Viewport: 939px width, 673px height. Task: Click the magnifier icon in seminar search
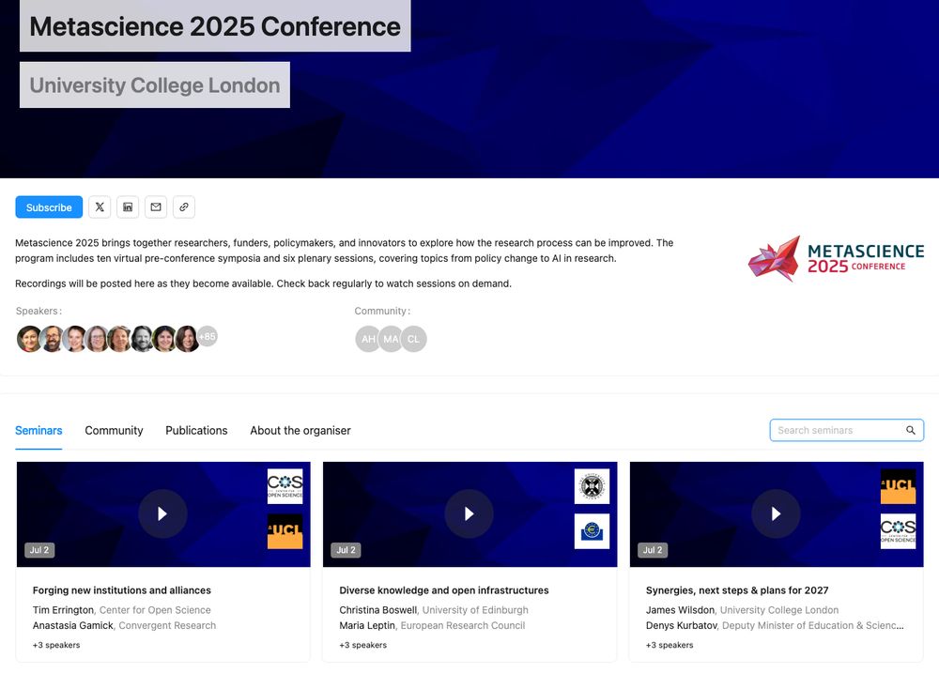pyautogui.click(x=910, y=431)
